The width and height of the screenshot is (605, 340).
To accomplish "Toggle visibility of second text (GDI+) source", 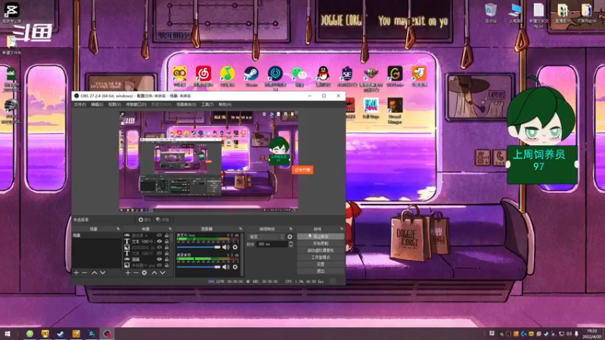I will click(x=160, y=253).
